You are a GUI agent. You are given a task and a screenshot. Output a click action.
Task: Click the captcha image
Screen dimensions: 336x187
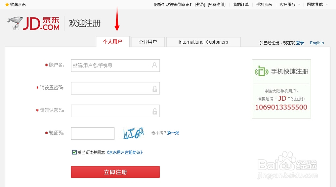[133, 133]
